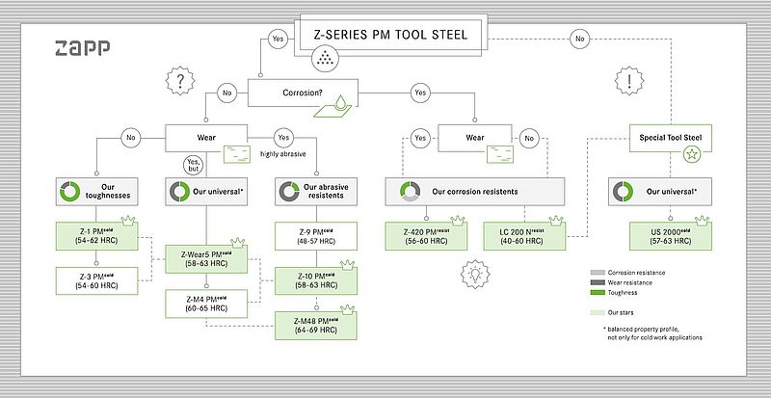Click the crown on the LC 200 N box
This screenshot has height=398, width=771.
click(556, 221)
